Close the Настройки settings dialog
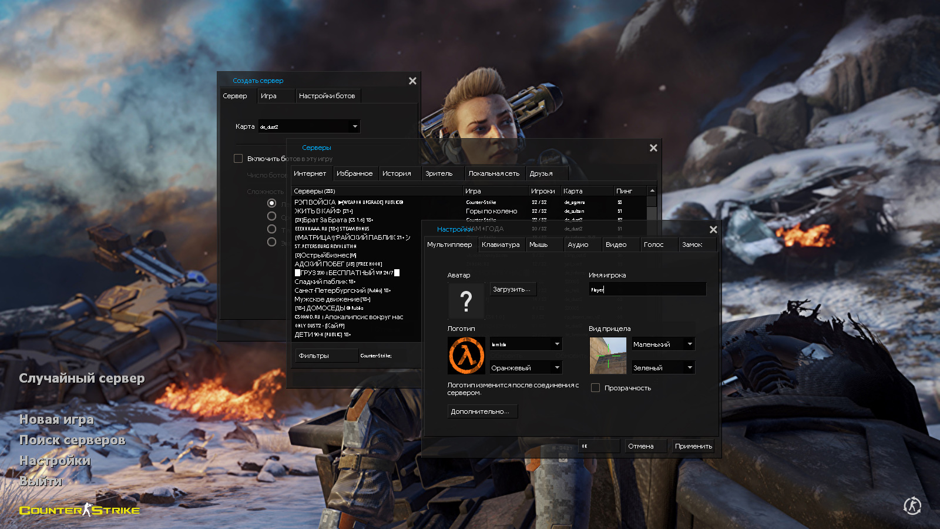Screen dimensions: 940x529 pyautogui.click(x=713, y=230)
